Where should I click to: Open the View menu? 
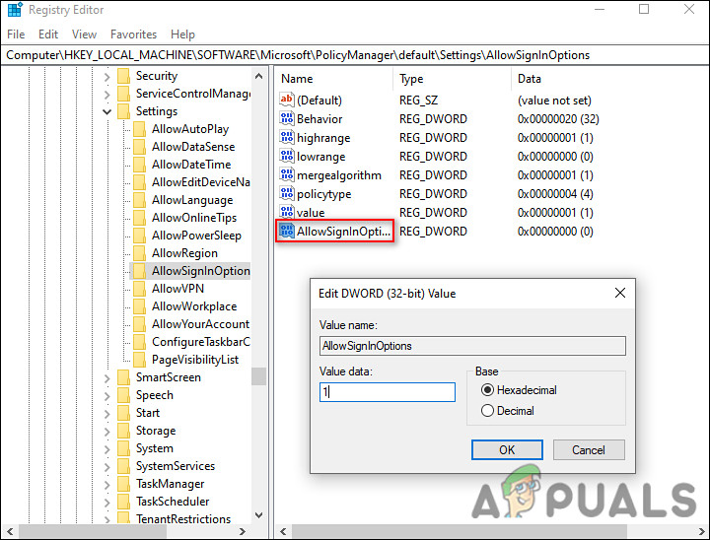point(84,34)
